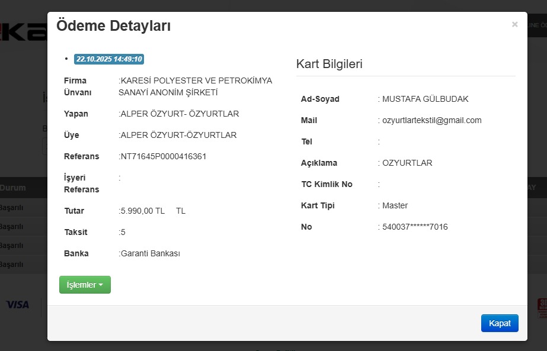Select the last Başarılı row in background
Viewport: 547px width, 351px height.
(x=12, y=263)
